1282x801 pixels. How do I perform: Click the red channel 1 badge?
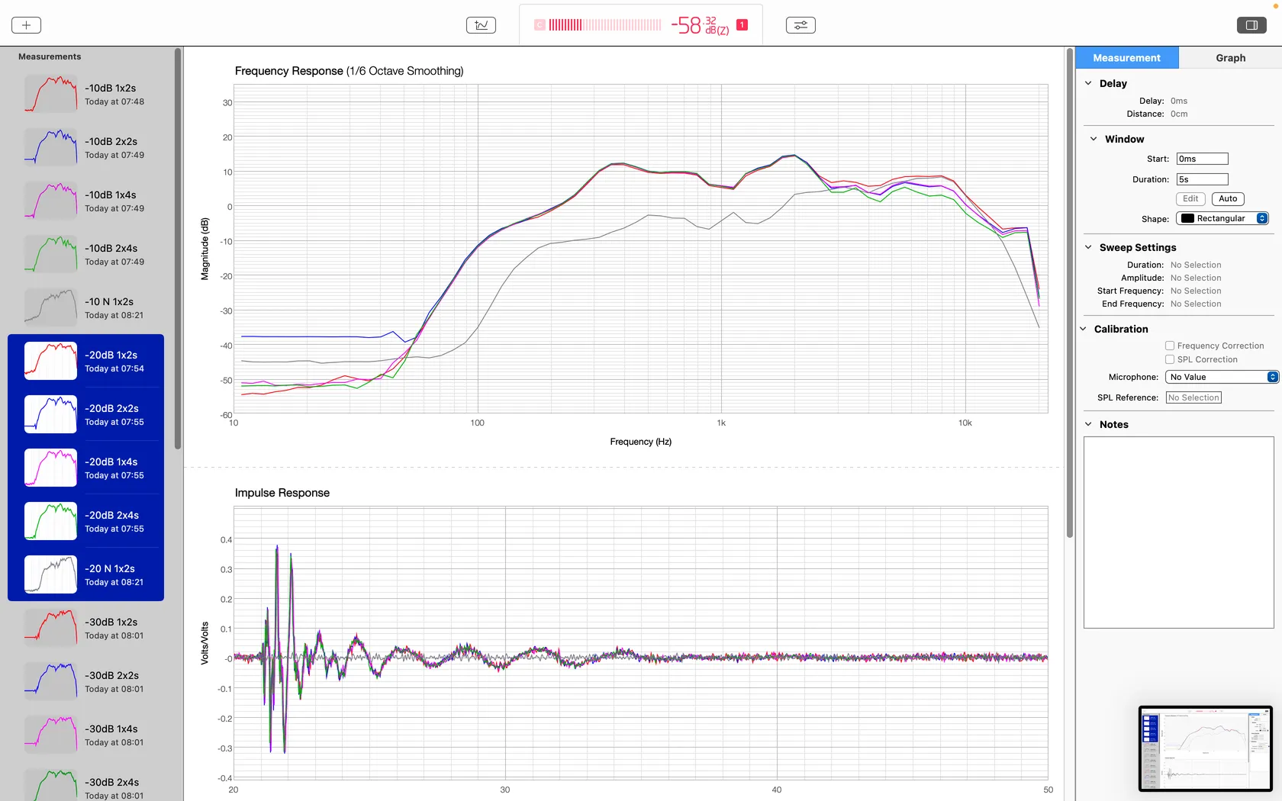(742, 25)
